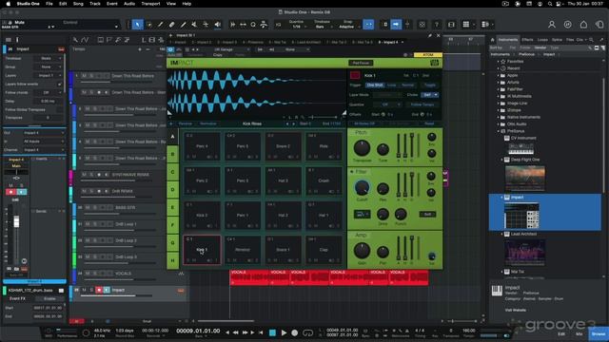Enable Toggle trigger mode
The image size is (609, 342).
tap(429, 85)
